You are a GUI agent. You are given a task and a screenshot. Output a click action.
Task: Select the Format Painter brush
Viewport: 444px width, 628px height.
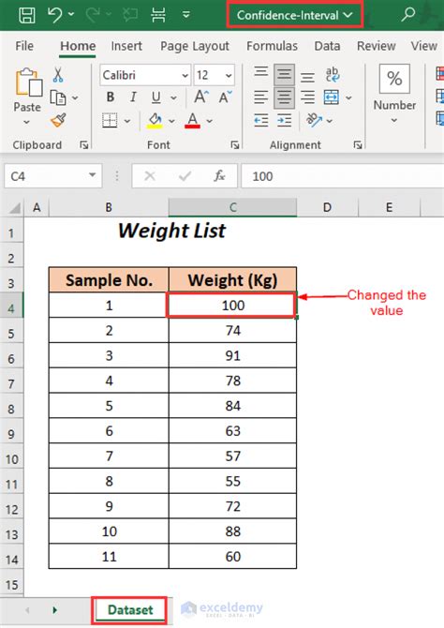click(58, 120)
